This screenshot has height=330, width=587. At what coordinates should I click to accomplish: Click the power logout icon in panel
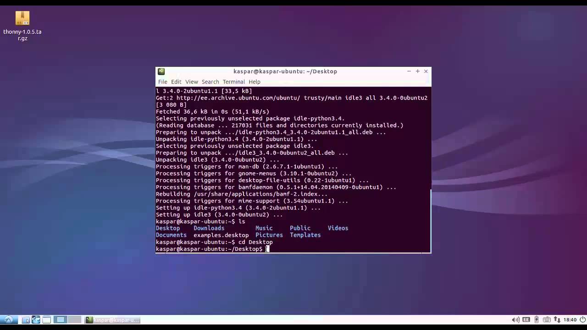[x=582, y=319]
